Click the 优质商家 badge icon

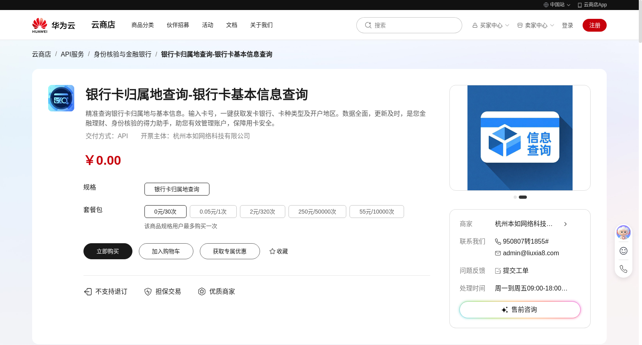202,291
